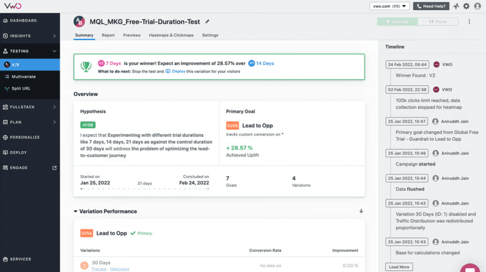The width and height of the screenshot is (486, 272).
Task: Click the pencil icon to rename the test
Action: coord(208,21)
